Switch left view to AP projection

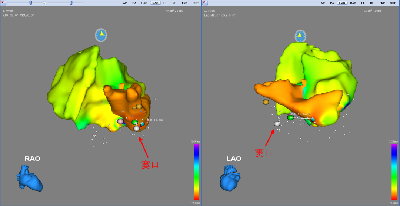point(126,3)
